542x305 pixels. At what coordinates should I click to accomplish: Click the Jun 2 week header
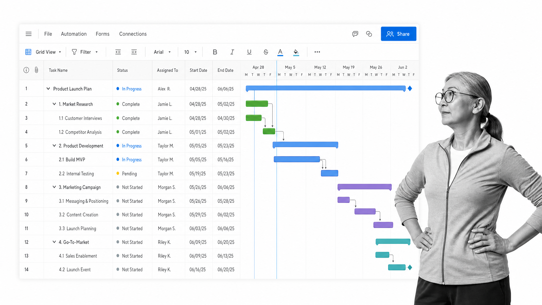(x=403, y=67)
